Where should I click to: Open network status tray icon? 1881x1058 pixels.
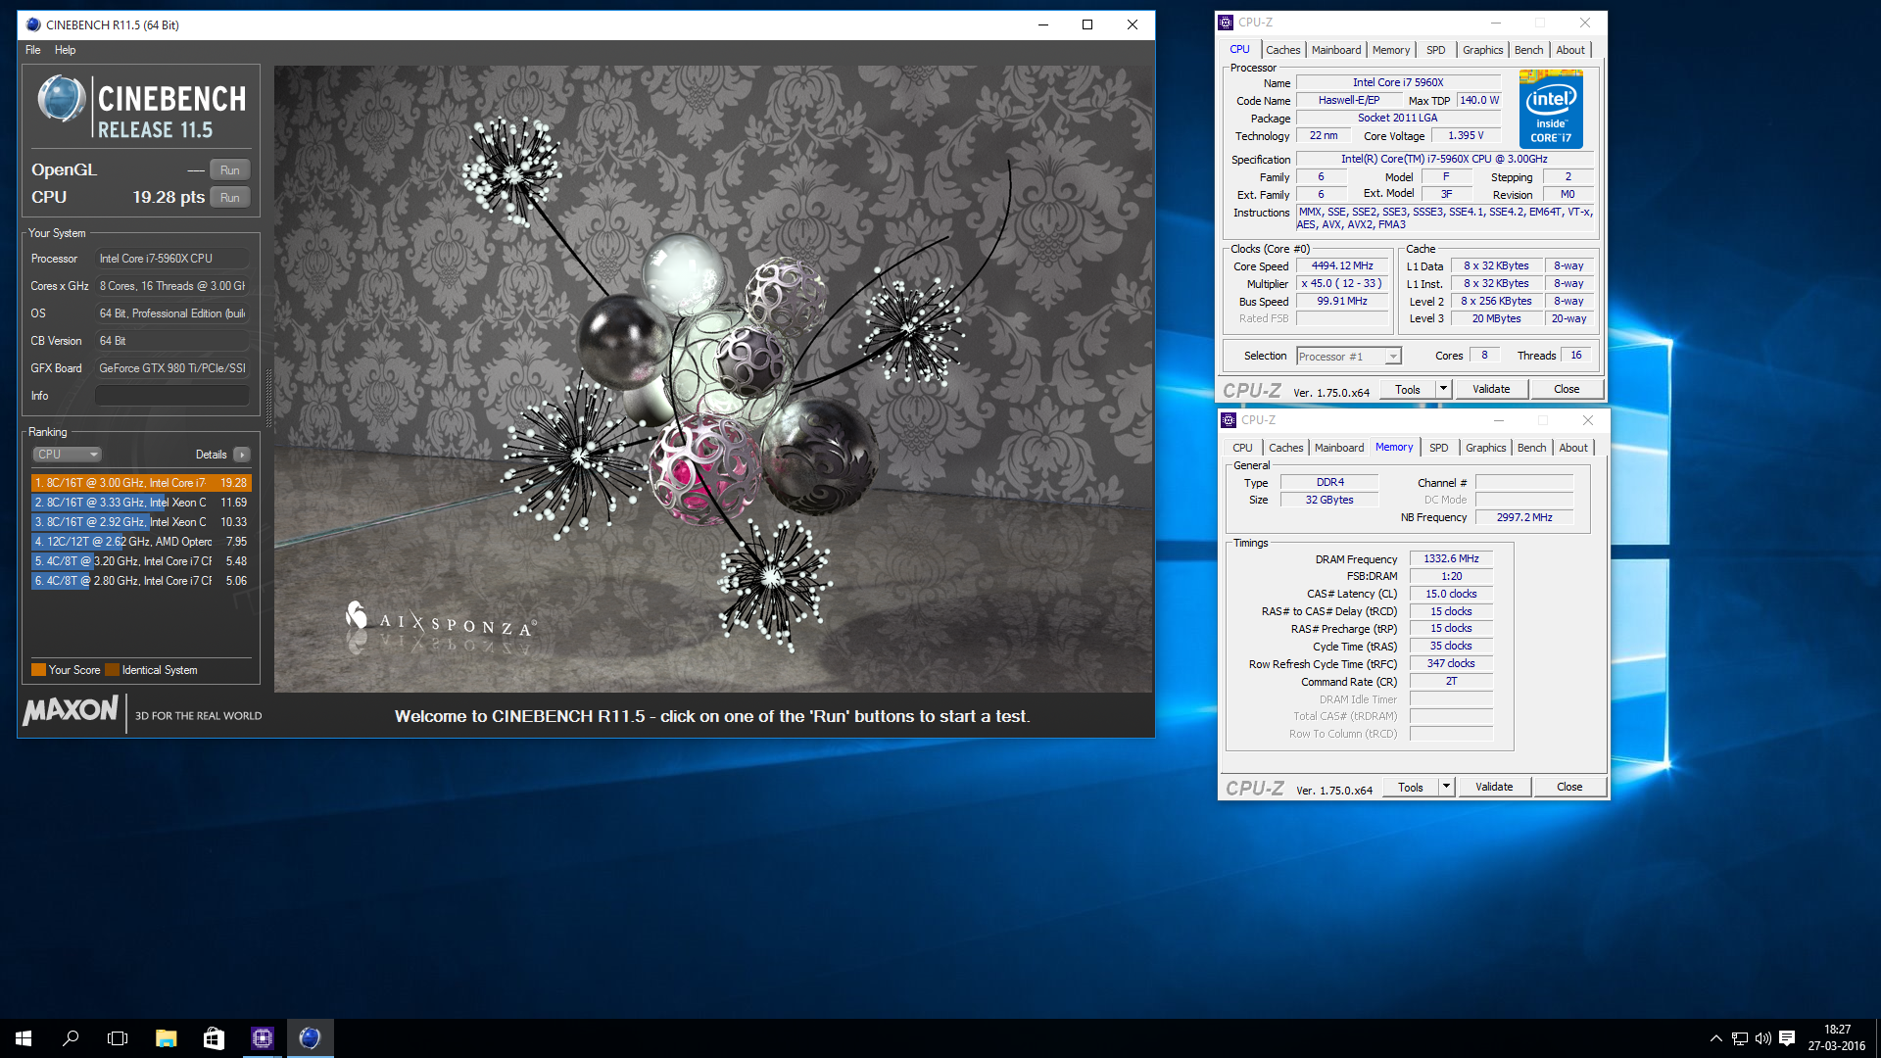click(1740, 1038)
